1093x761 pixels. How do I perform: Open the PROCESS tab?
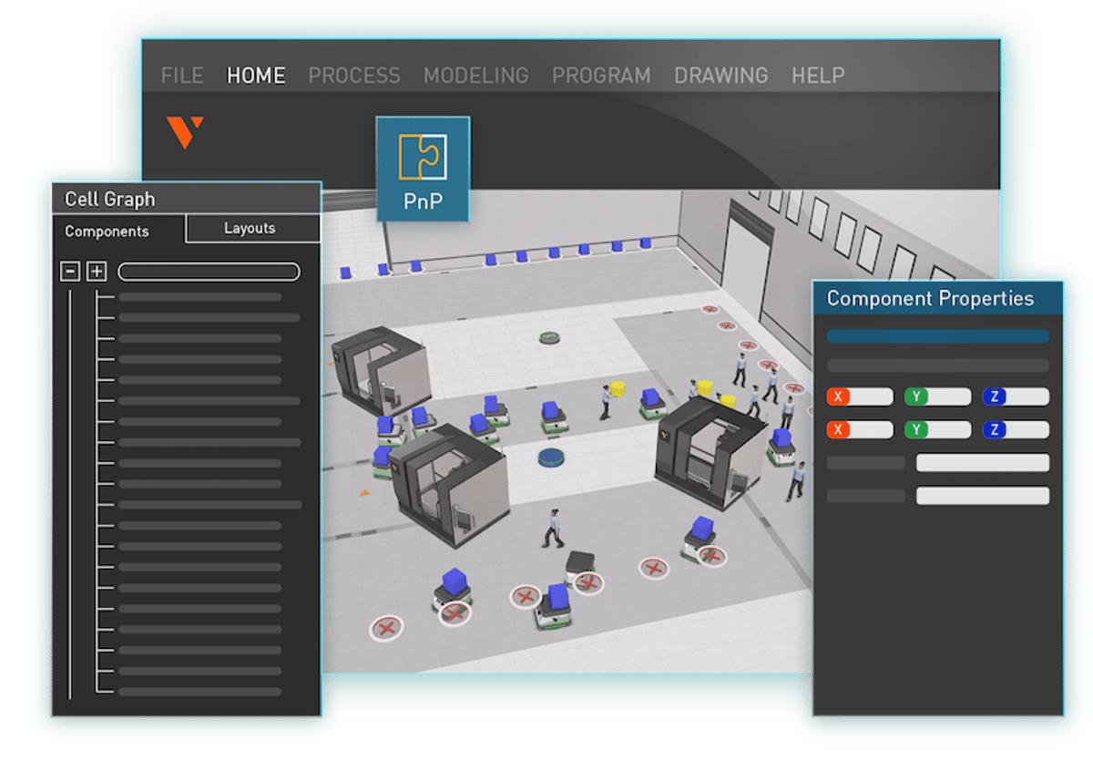click(354, 76)
